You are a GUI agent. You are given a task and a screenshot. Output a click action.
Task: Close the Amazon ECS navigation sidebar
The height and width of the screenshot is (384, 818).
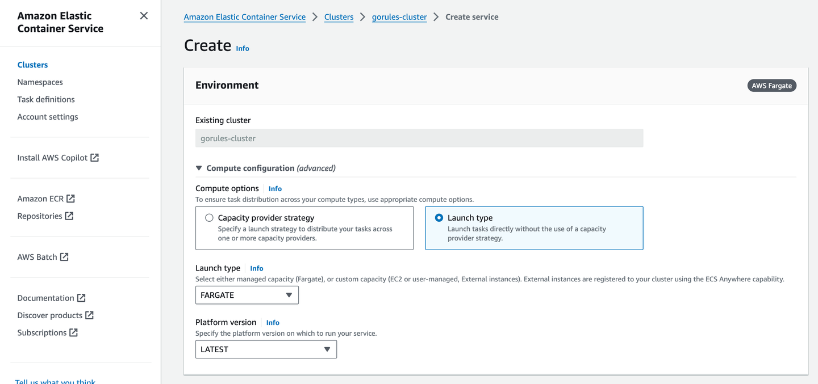pos(144,16)
